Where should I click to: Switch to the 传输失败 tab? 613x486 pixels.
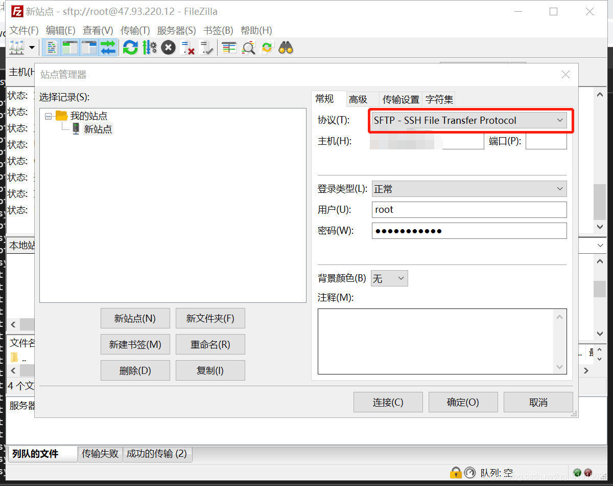point(100,454)
